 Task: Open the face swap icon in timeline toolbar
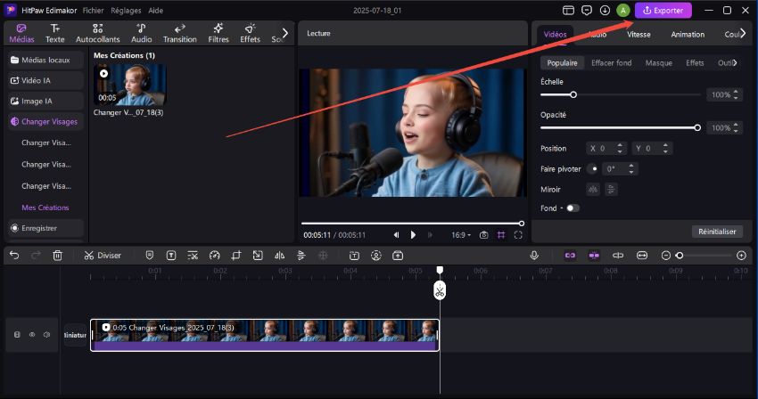click(376, 255)
